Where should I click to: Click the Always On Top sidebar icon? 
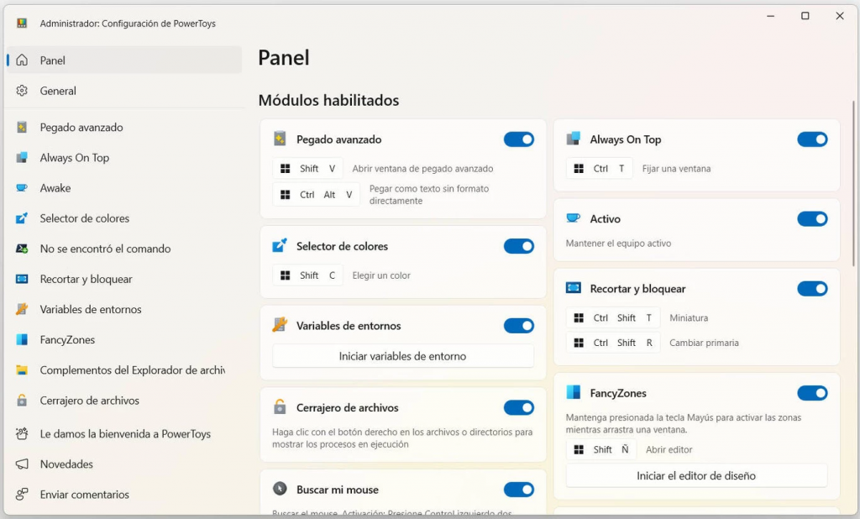[x=23, y=158]
